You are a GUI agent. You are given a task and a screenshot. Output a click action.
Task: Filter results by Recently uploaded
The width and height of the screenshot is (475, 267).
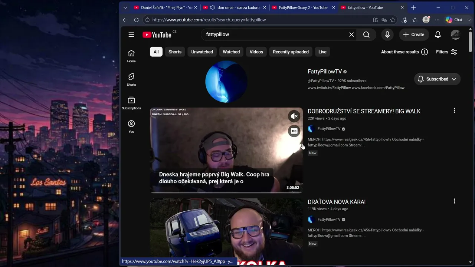click(291, 52)
